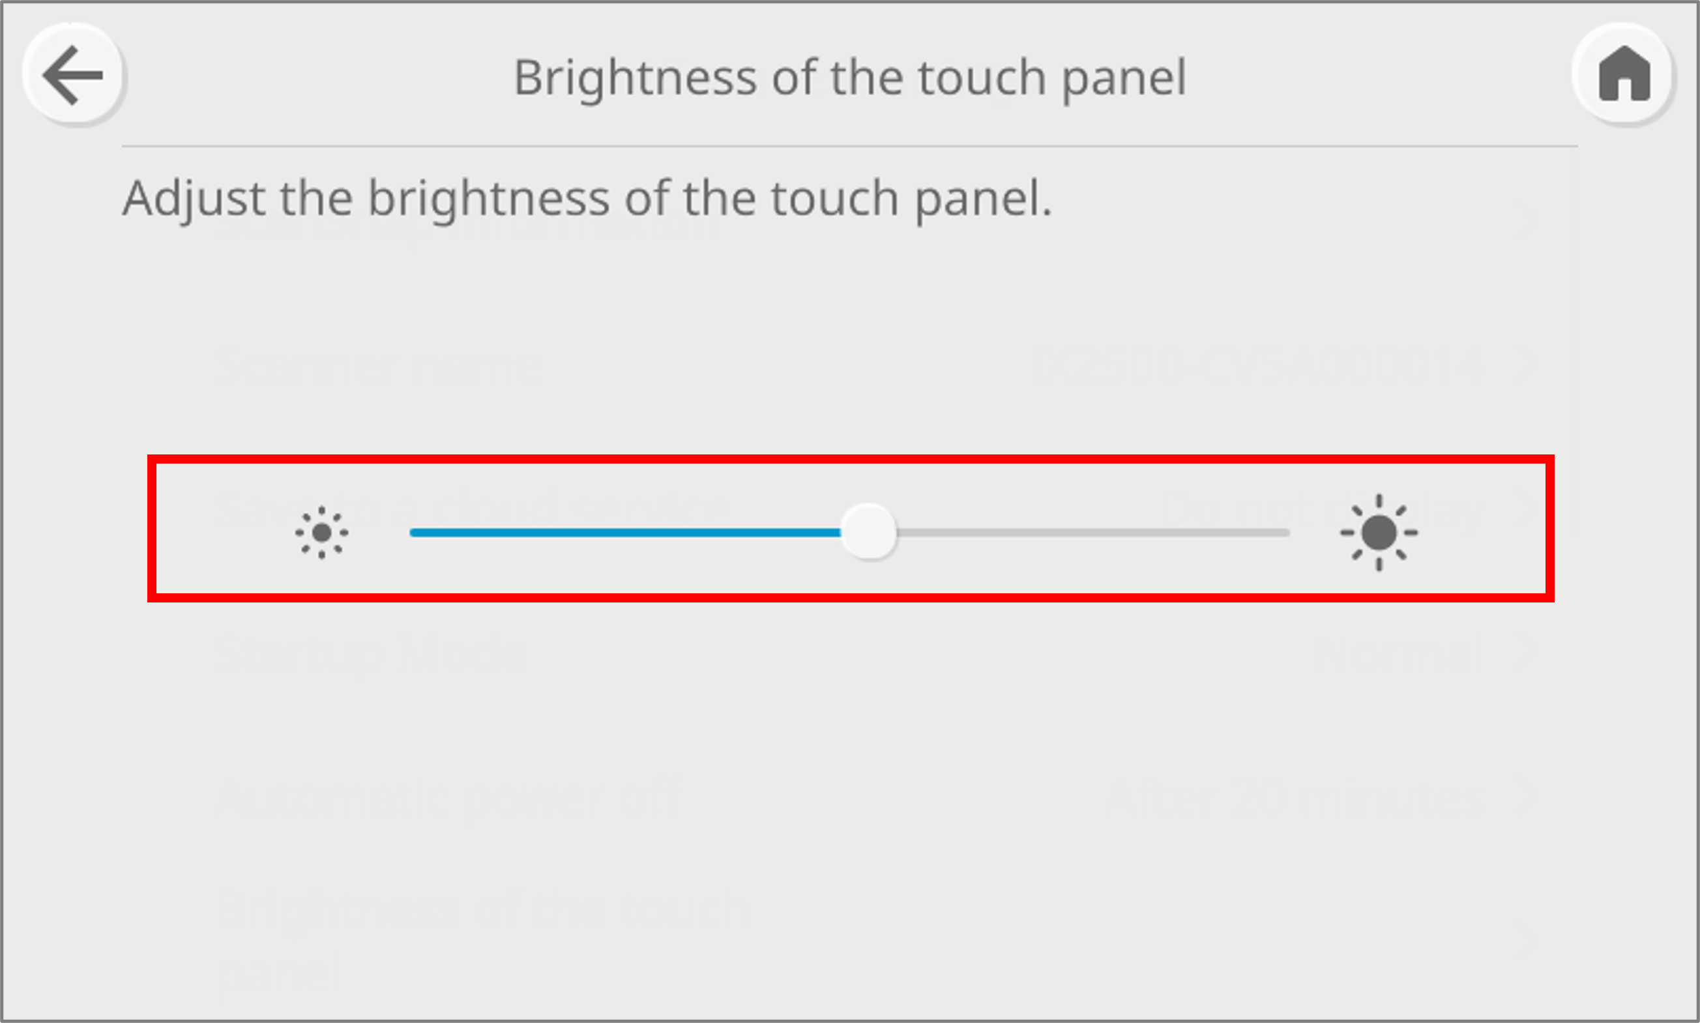Click the faded "Normal" startup mode value
This screenshot has width=1700, height=1023.
pos(1399,651)
